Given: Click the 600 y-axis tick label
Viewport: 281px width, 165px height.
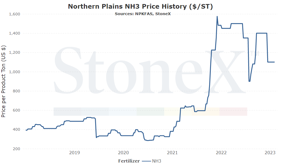Looking at the screenshot, I should [16, 110].
